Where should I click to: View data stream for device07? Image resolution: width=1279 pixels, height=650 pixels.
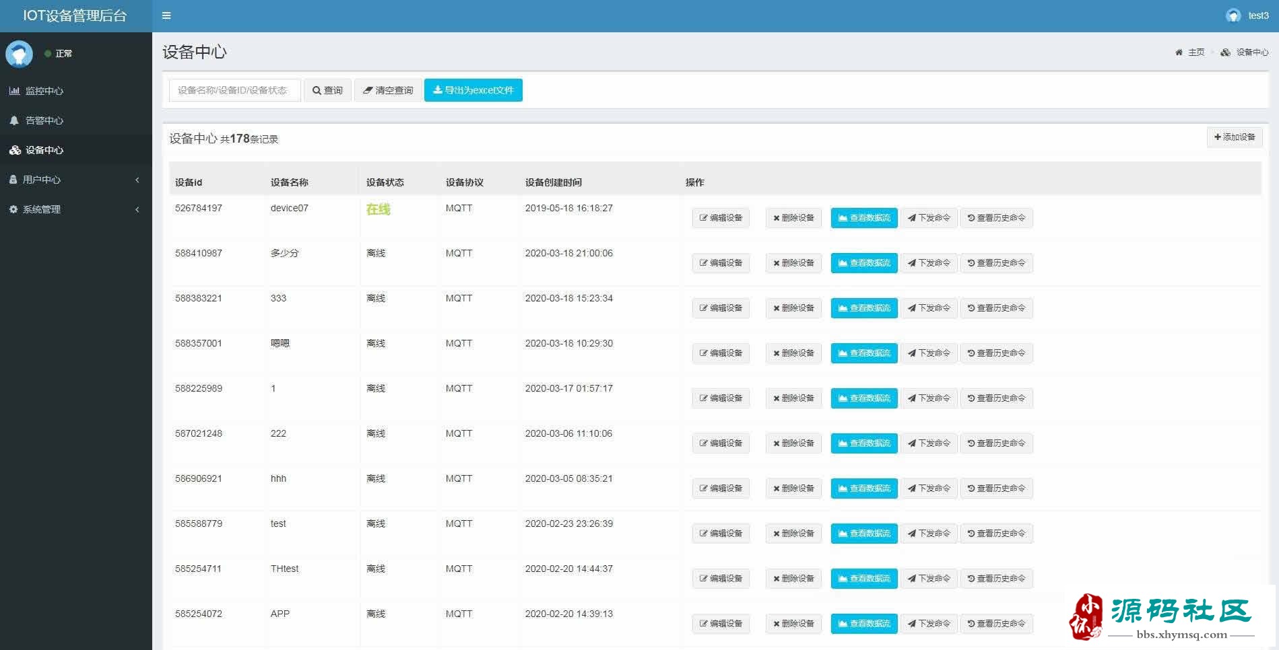click(864, 218)
